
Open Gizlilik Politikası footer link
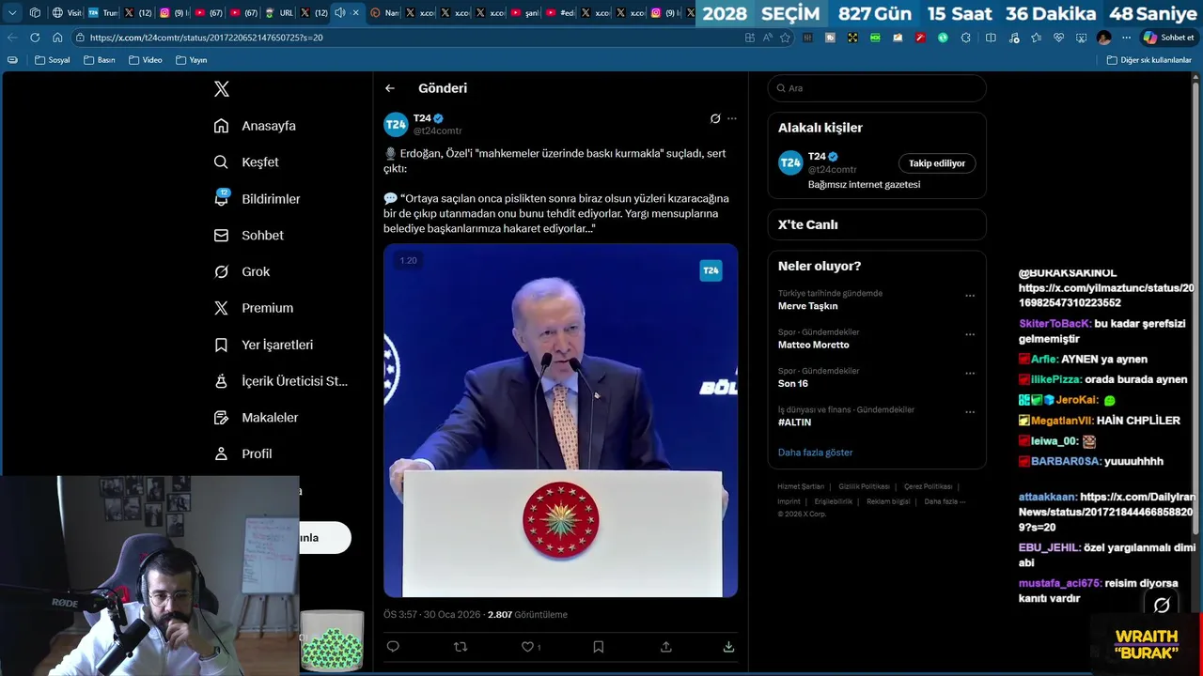tap(864, 486)
